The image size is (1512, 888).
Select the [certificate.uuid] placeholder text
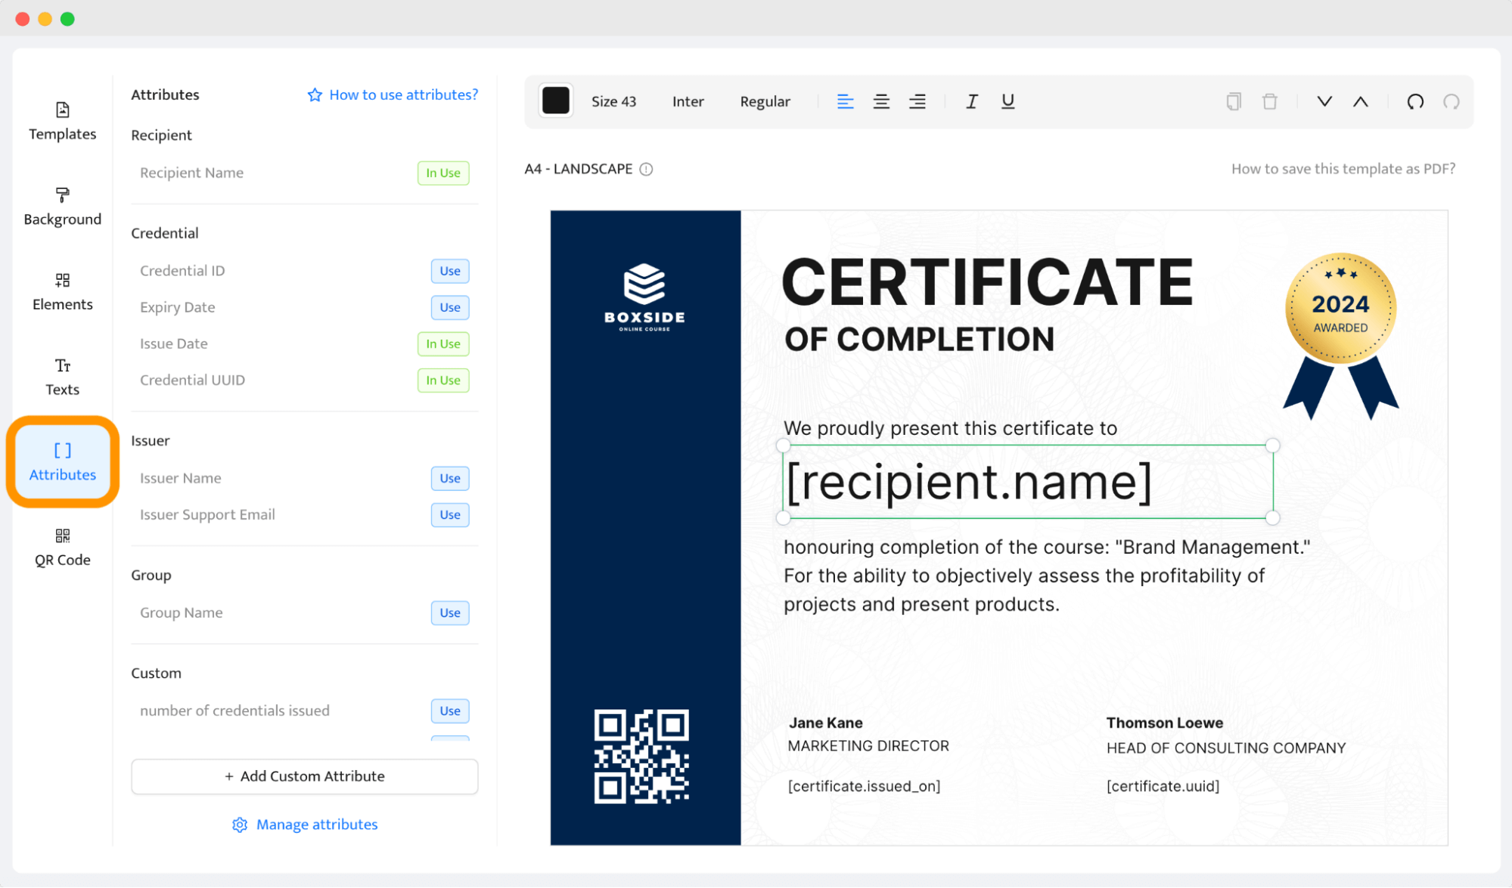click(1163, 786)
